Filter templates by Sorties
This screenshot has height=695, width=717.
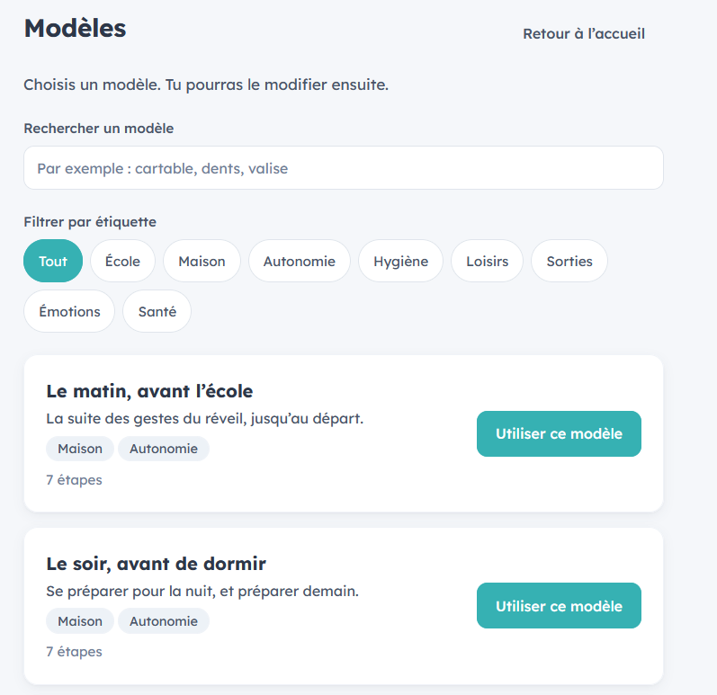point(569,261)
